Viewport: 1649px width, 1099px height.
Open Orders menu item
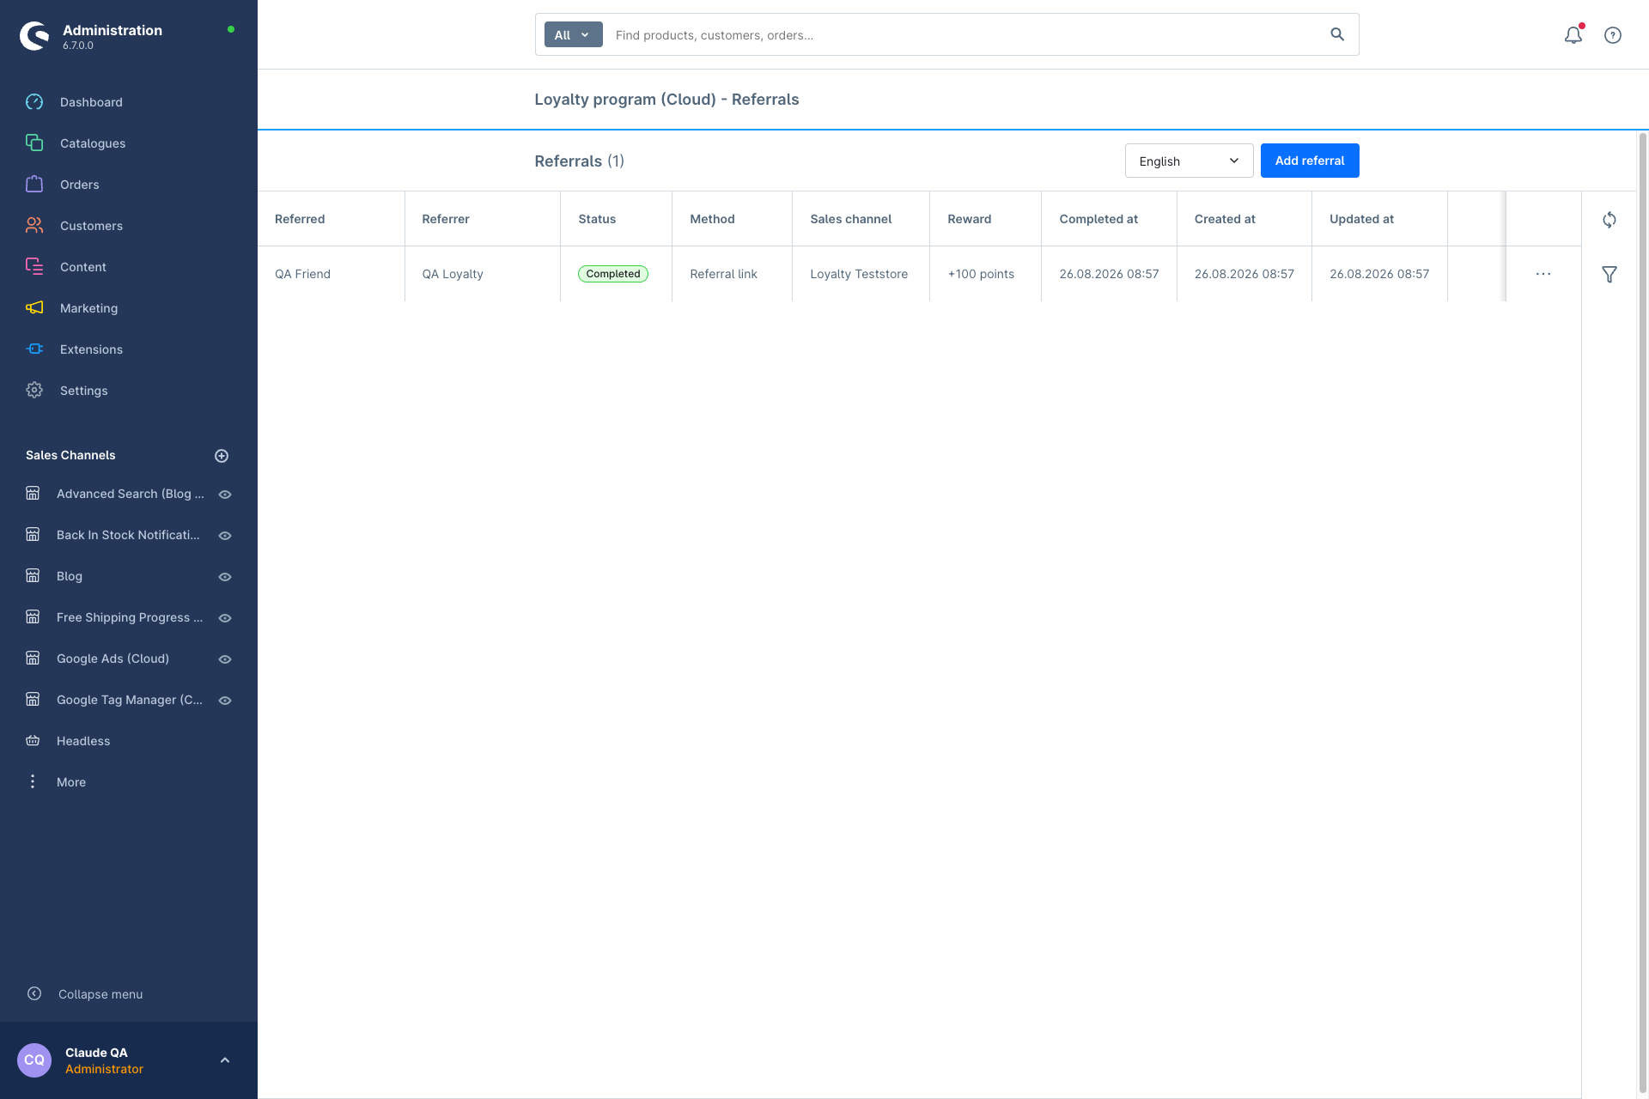(x=80, y=185)
